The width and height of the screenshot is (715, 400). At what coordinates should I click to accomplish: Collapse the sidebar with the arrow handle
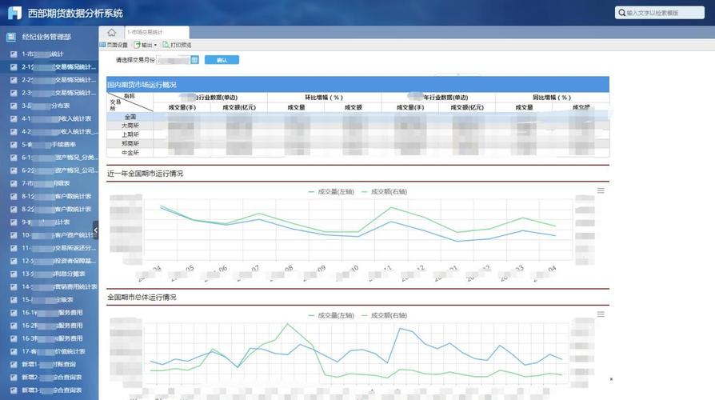95,230
